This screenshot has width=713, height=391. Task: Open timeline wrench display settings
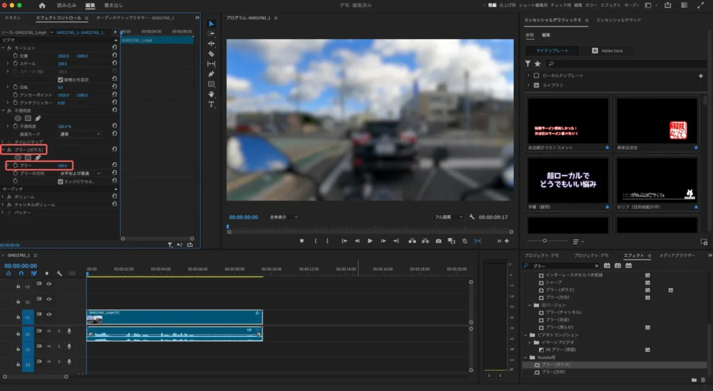59,273
